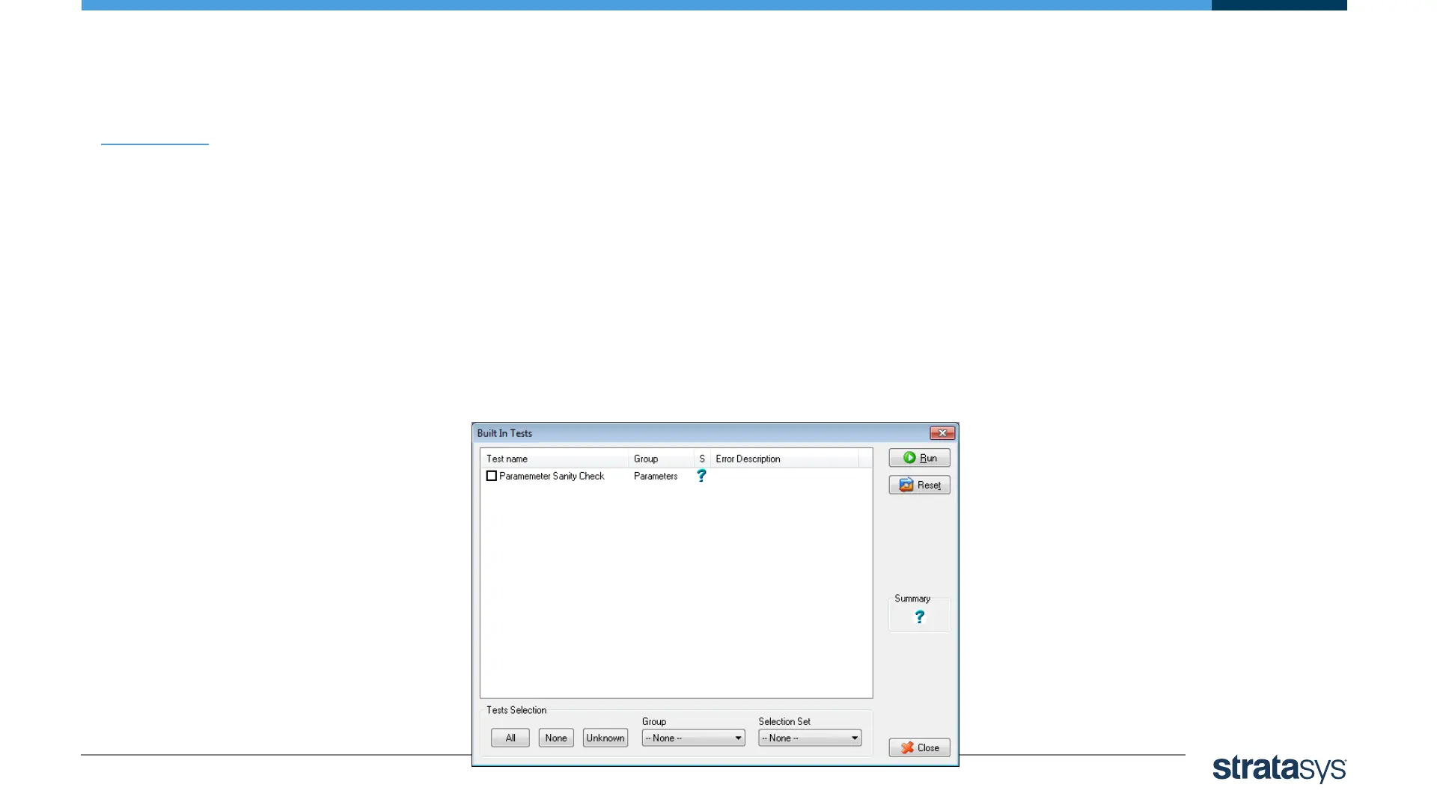Close Built In Tests dialog via title bar X
The height and width of the screenshot is (808, 1437).
942,433
